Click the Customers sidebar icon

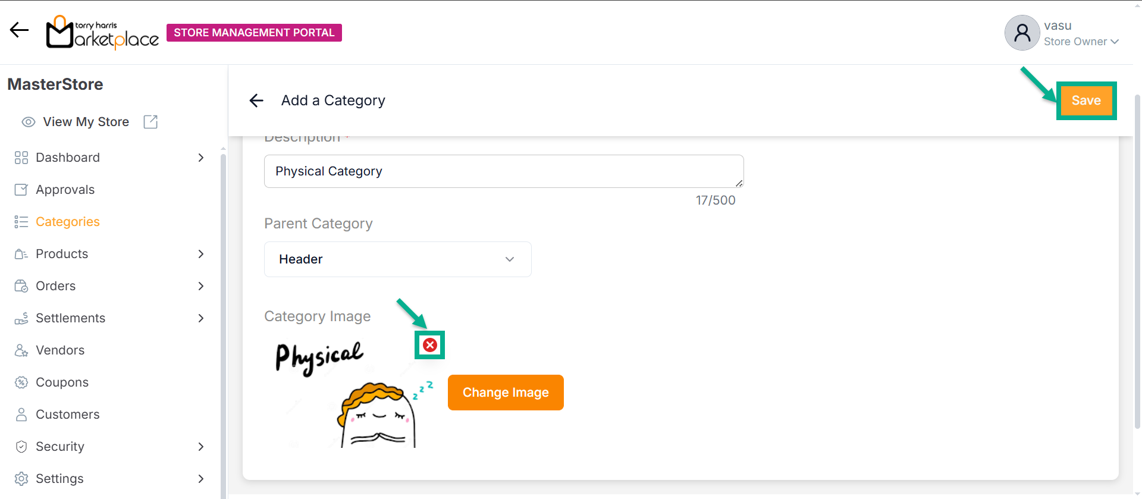tap(21, 415)
